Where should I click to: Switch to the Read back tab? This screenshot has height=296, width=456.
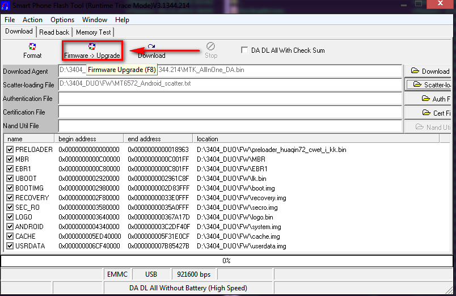pos(54,32)
